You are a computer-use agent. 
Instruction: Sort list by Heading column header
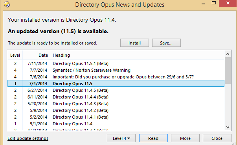[137, 55]
